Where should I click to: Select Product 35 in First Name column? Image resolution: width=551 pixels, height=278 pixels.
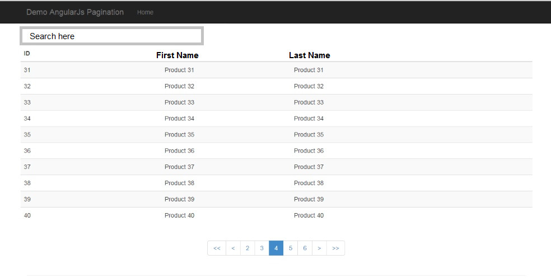pyautogui.click(x=179, y=134)
